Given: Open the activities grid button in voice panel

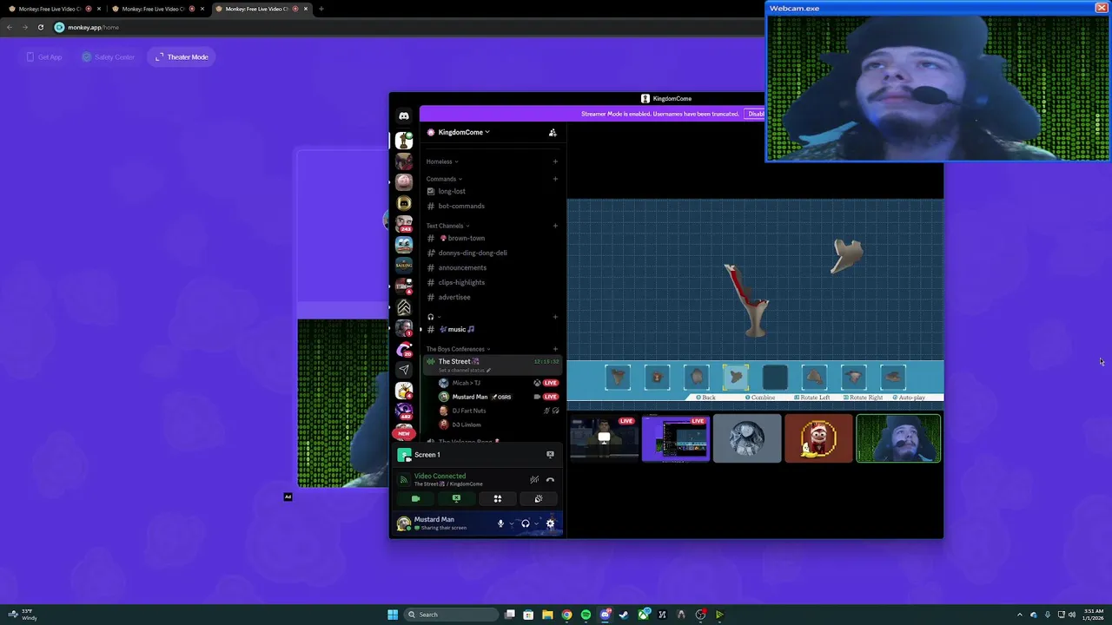Looking at the screenshot, I should pos(498,498).
